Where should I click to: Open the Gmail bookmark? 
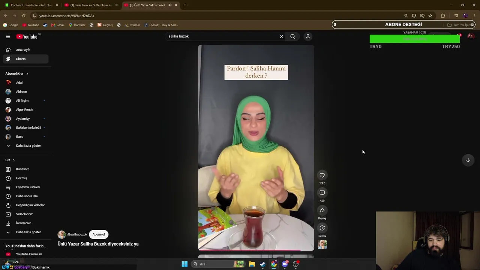click(x=58, y=25)
